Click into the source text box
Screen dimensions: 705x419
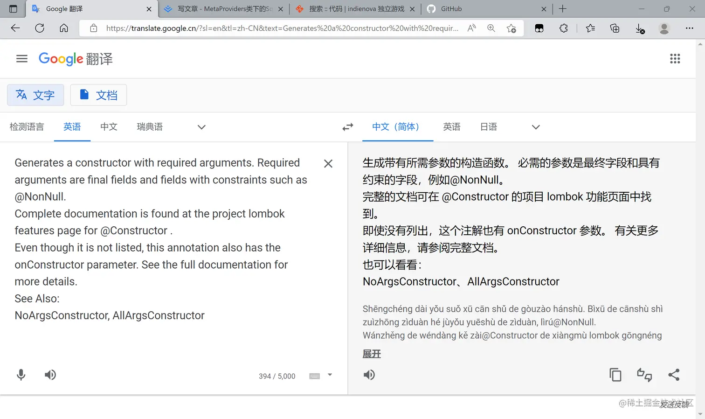pyautogui.click(x=161, y=239)
